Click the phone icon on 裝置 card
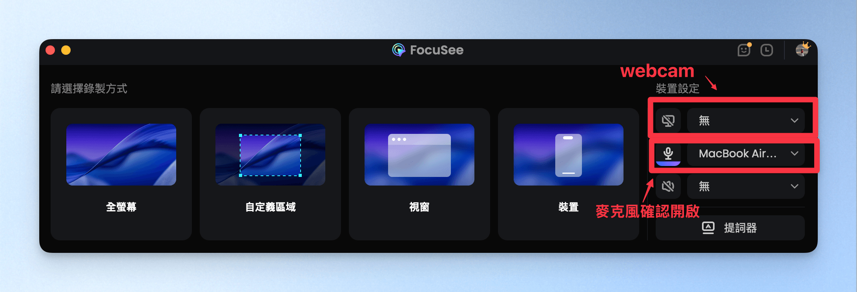Screen dimensions: 857x292 [568, 155]
